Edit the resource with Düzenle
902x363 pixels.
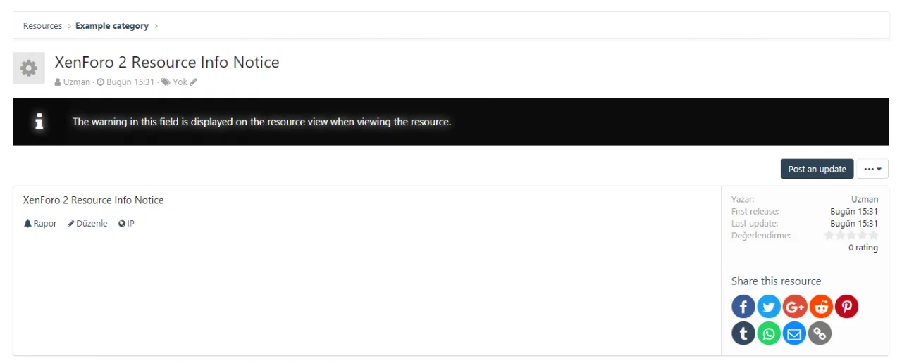pos(87,224)
